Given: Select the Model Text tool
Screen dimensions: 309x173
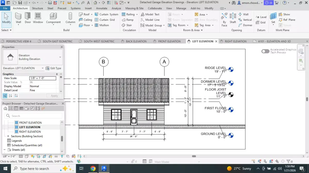Looking at the screenshot, I should [x=150, y=14].
